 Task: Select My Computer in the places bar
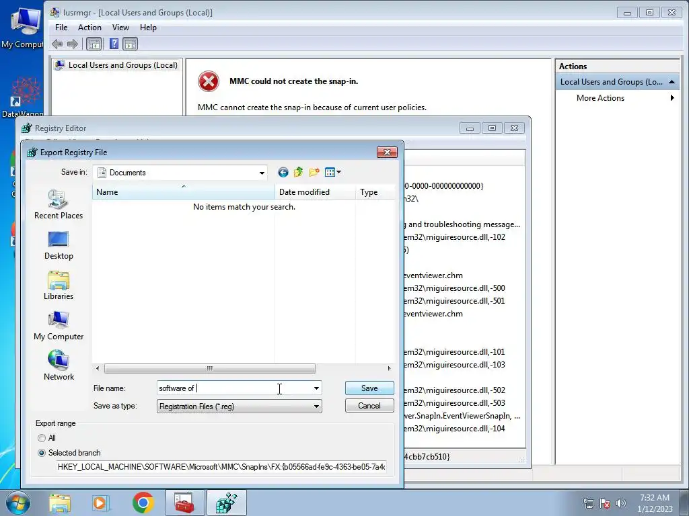[x=59, y=326]
